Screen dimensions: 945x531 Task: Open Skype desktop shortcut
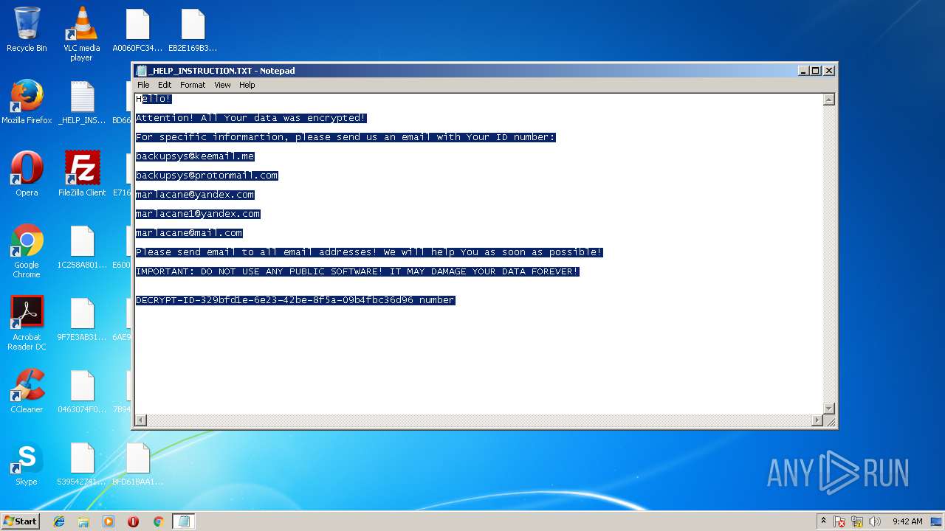(27, 464)
